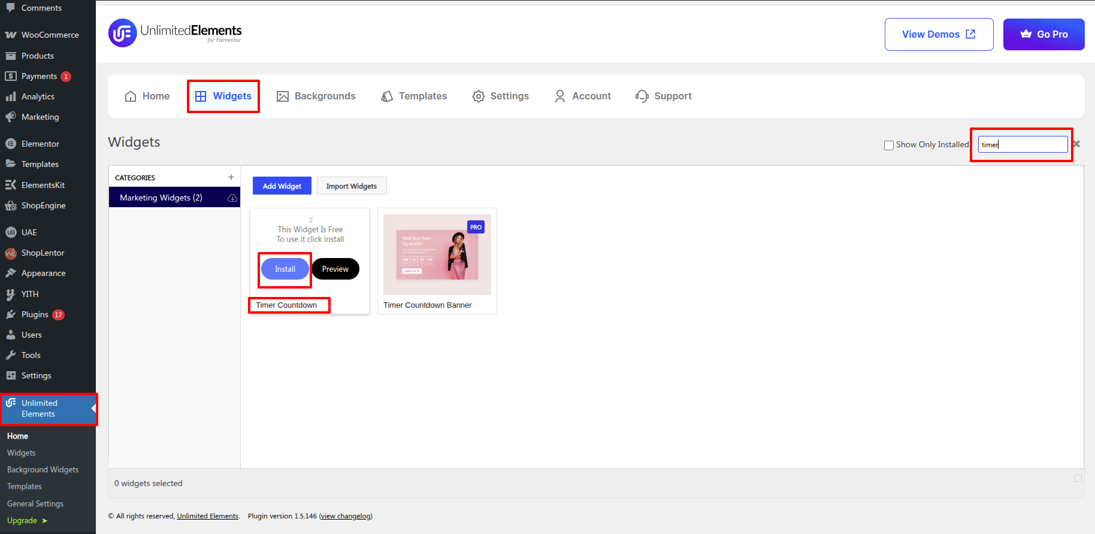This screenshot has width=1095, height=534.
Task: Open the Home tab
Action: [x=147, y=96]
